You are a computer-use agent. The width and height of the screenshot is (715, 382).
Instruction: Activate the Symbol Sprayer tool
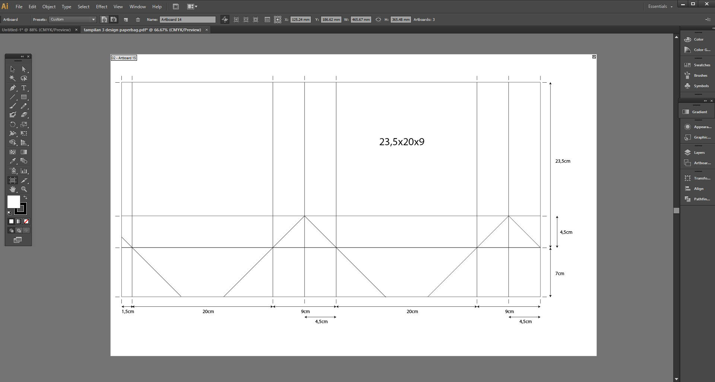pyautogui.click(x=13, y=171)
